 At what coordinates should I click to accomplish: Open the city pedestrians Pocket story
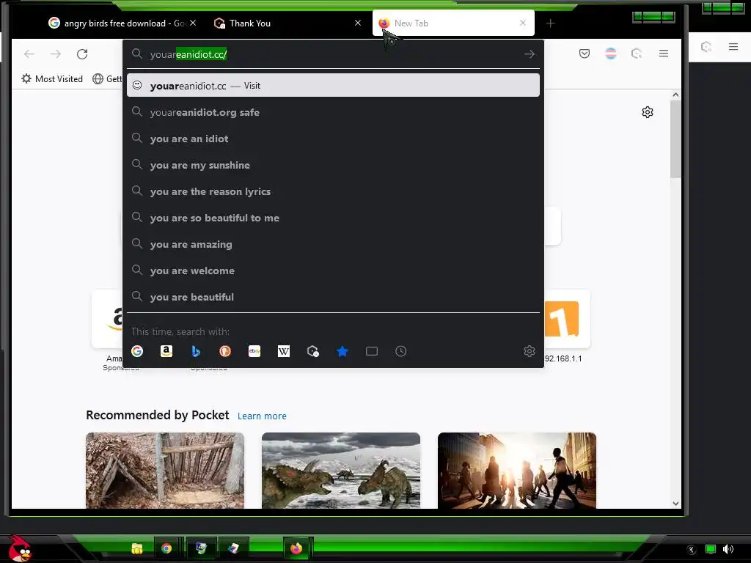pos(517,470)
